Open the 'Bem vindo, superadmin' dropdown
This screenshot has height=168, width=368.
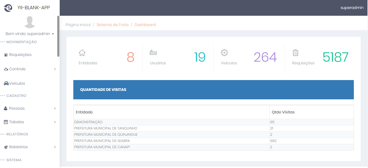[30, 34]
